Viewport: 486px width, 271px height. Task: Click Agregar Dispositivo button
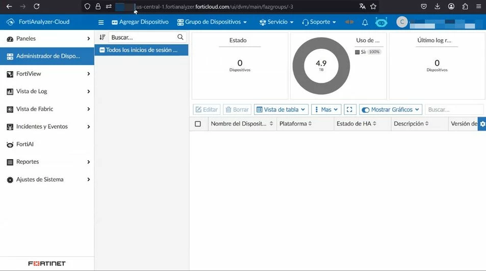pos(140,22)
